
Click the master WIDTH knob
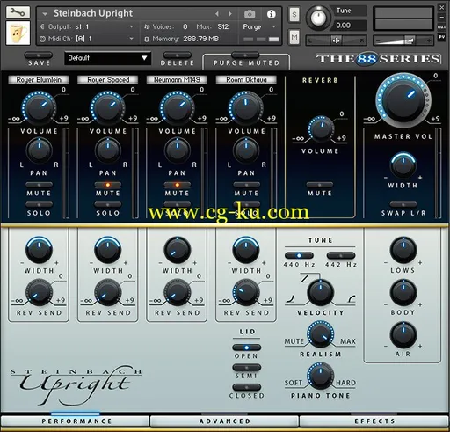403,166
